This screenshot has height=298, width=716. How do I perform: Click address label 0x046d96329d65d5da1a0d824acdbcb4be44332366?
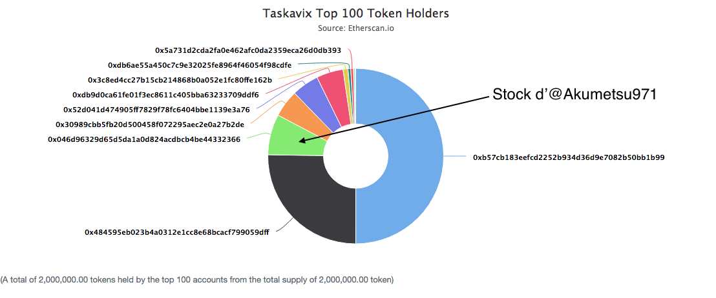coord(144,139)
